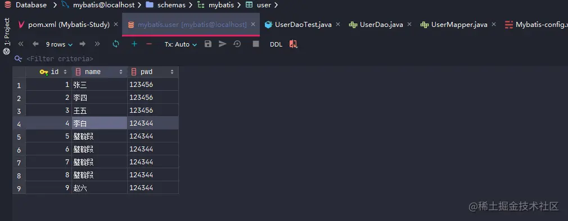
Task: Click the Database breadcrumb item
Action: click(x=31, y=5)
